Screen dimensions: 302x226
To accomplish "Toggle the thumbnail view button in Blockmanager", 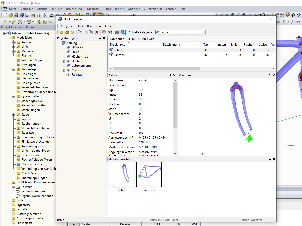I will click(117, 32).
